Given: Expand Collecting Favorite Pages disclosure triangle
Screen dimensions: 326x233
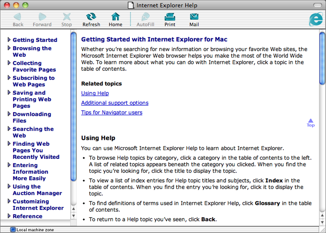Looking at the screenshot, I should click(9, 63).
